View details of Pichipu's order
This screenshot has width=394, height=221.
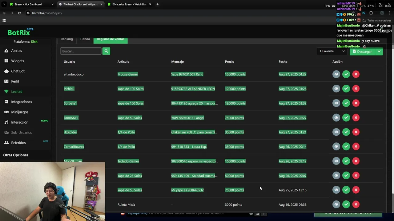[336, 88]
